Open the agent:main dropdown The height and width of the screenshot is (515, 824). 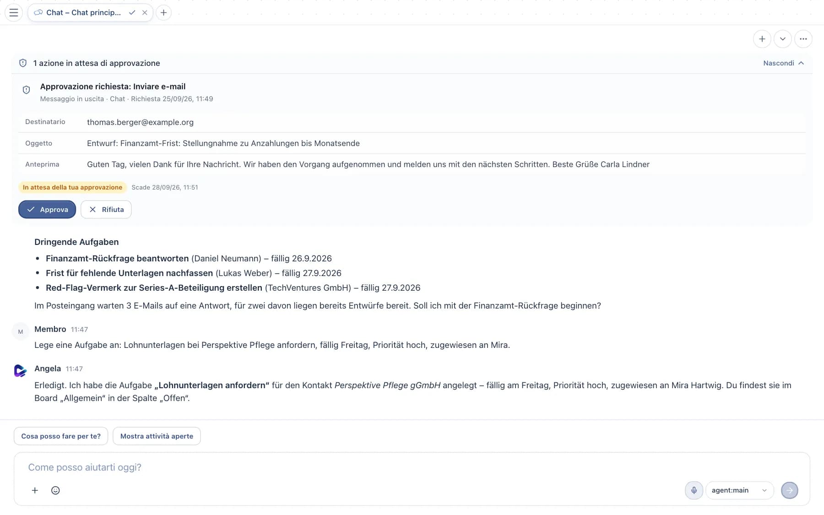[x=740, y=490]
